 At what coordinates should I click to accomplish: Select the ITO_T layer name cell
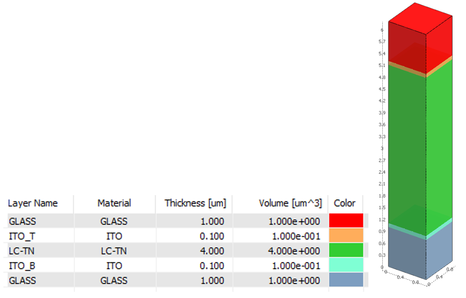(20, 236)
